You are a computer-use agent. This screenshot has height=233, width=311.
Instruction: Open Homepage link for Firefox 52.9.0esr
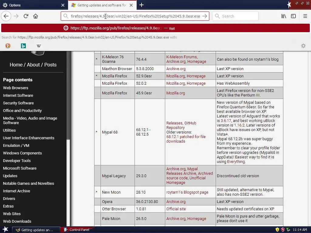pyautogui.click(x=196, y=76)
